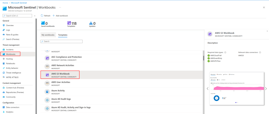Click the AWSGuardDuty data type
Viewport: 269px width, 114px height.
[x=216, y=58]
